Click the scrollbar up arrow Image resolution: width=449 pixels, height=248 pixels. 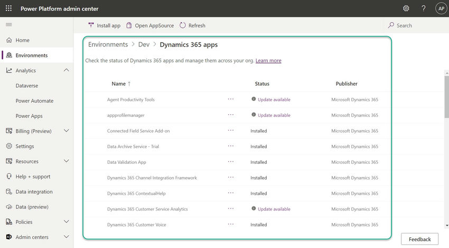[447, 73]
